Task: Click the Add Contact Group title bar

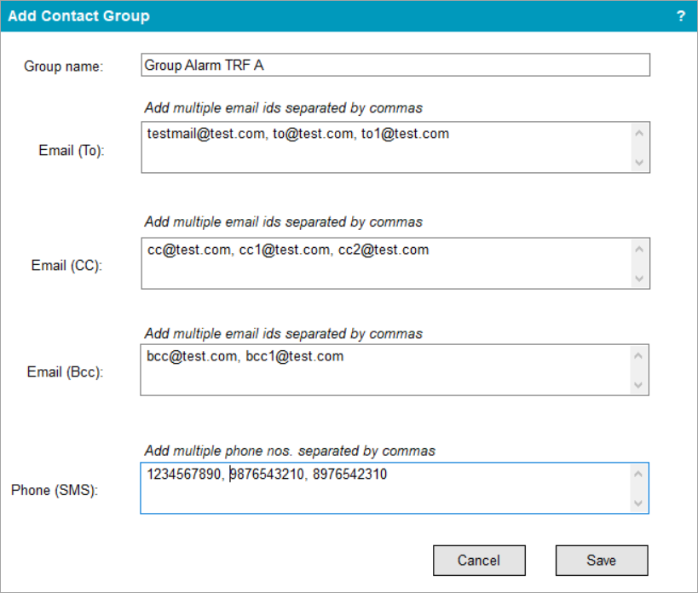Action: 349,16
